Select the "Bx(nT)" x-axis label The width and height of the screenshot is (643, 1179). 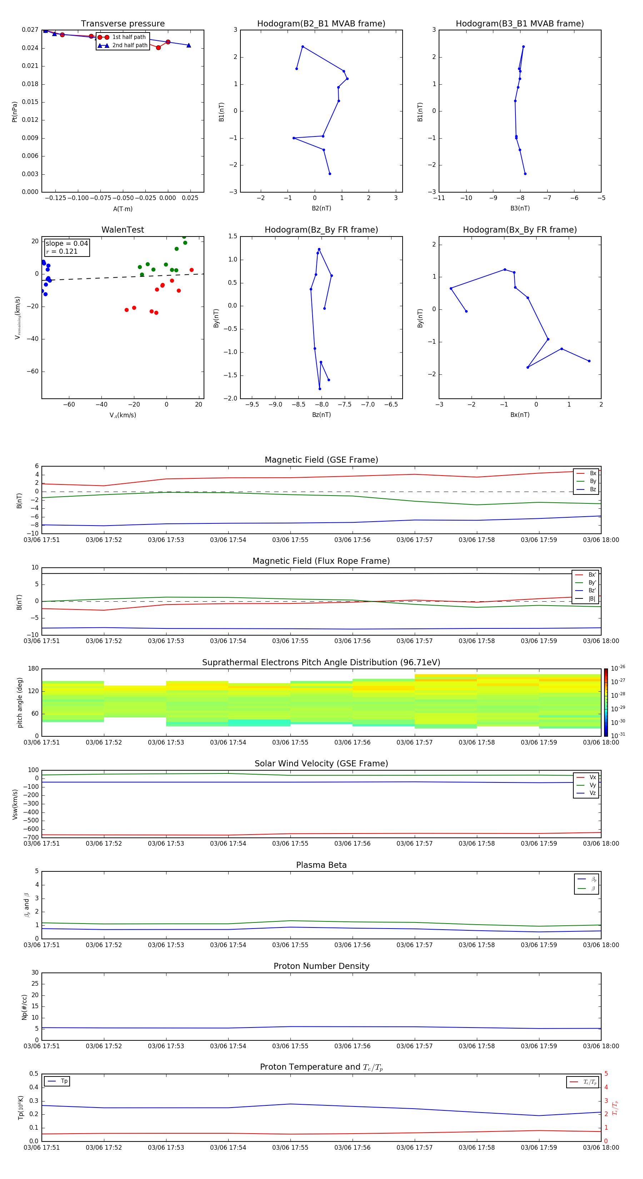520,415
